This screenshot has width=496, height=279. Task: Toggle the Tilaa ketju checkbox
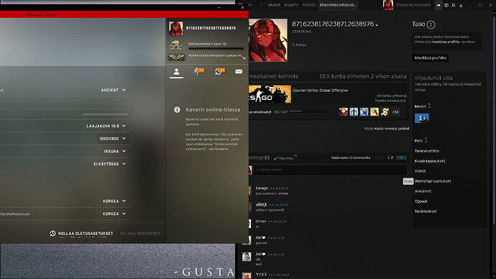(275, 158)
